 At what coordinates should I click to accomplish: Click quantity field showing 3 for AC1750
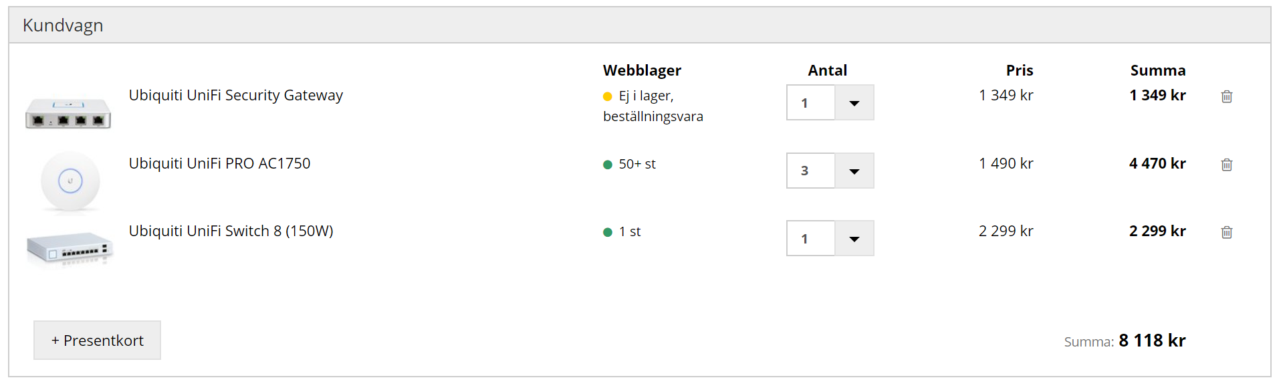coord(810,171)
